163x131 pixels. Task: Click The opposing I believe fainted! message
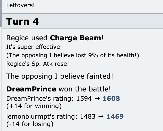[x=60, y=76]
